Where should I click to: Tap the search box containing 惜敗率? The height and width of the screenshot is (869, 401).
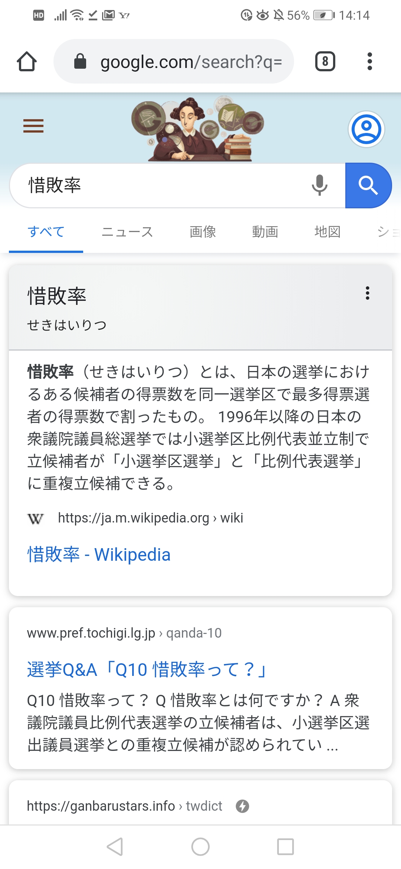pos(163,185)
